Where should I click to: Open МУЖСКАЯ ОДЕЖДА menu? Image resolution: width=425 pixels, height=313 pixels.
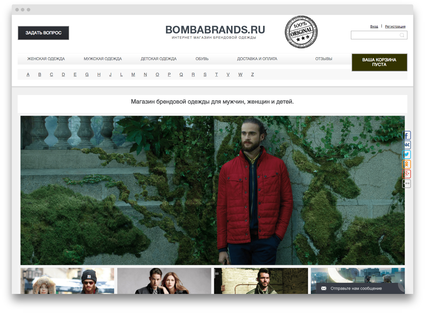point(103,59)
